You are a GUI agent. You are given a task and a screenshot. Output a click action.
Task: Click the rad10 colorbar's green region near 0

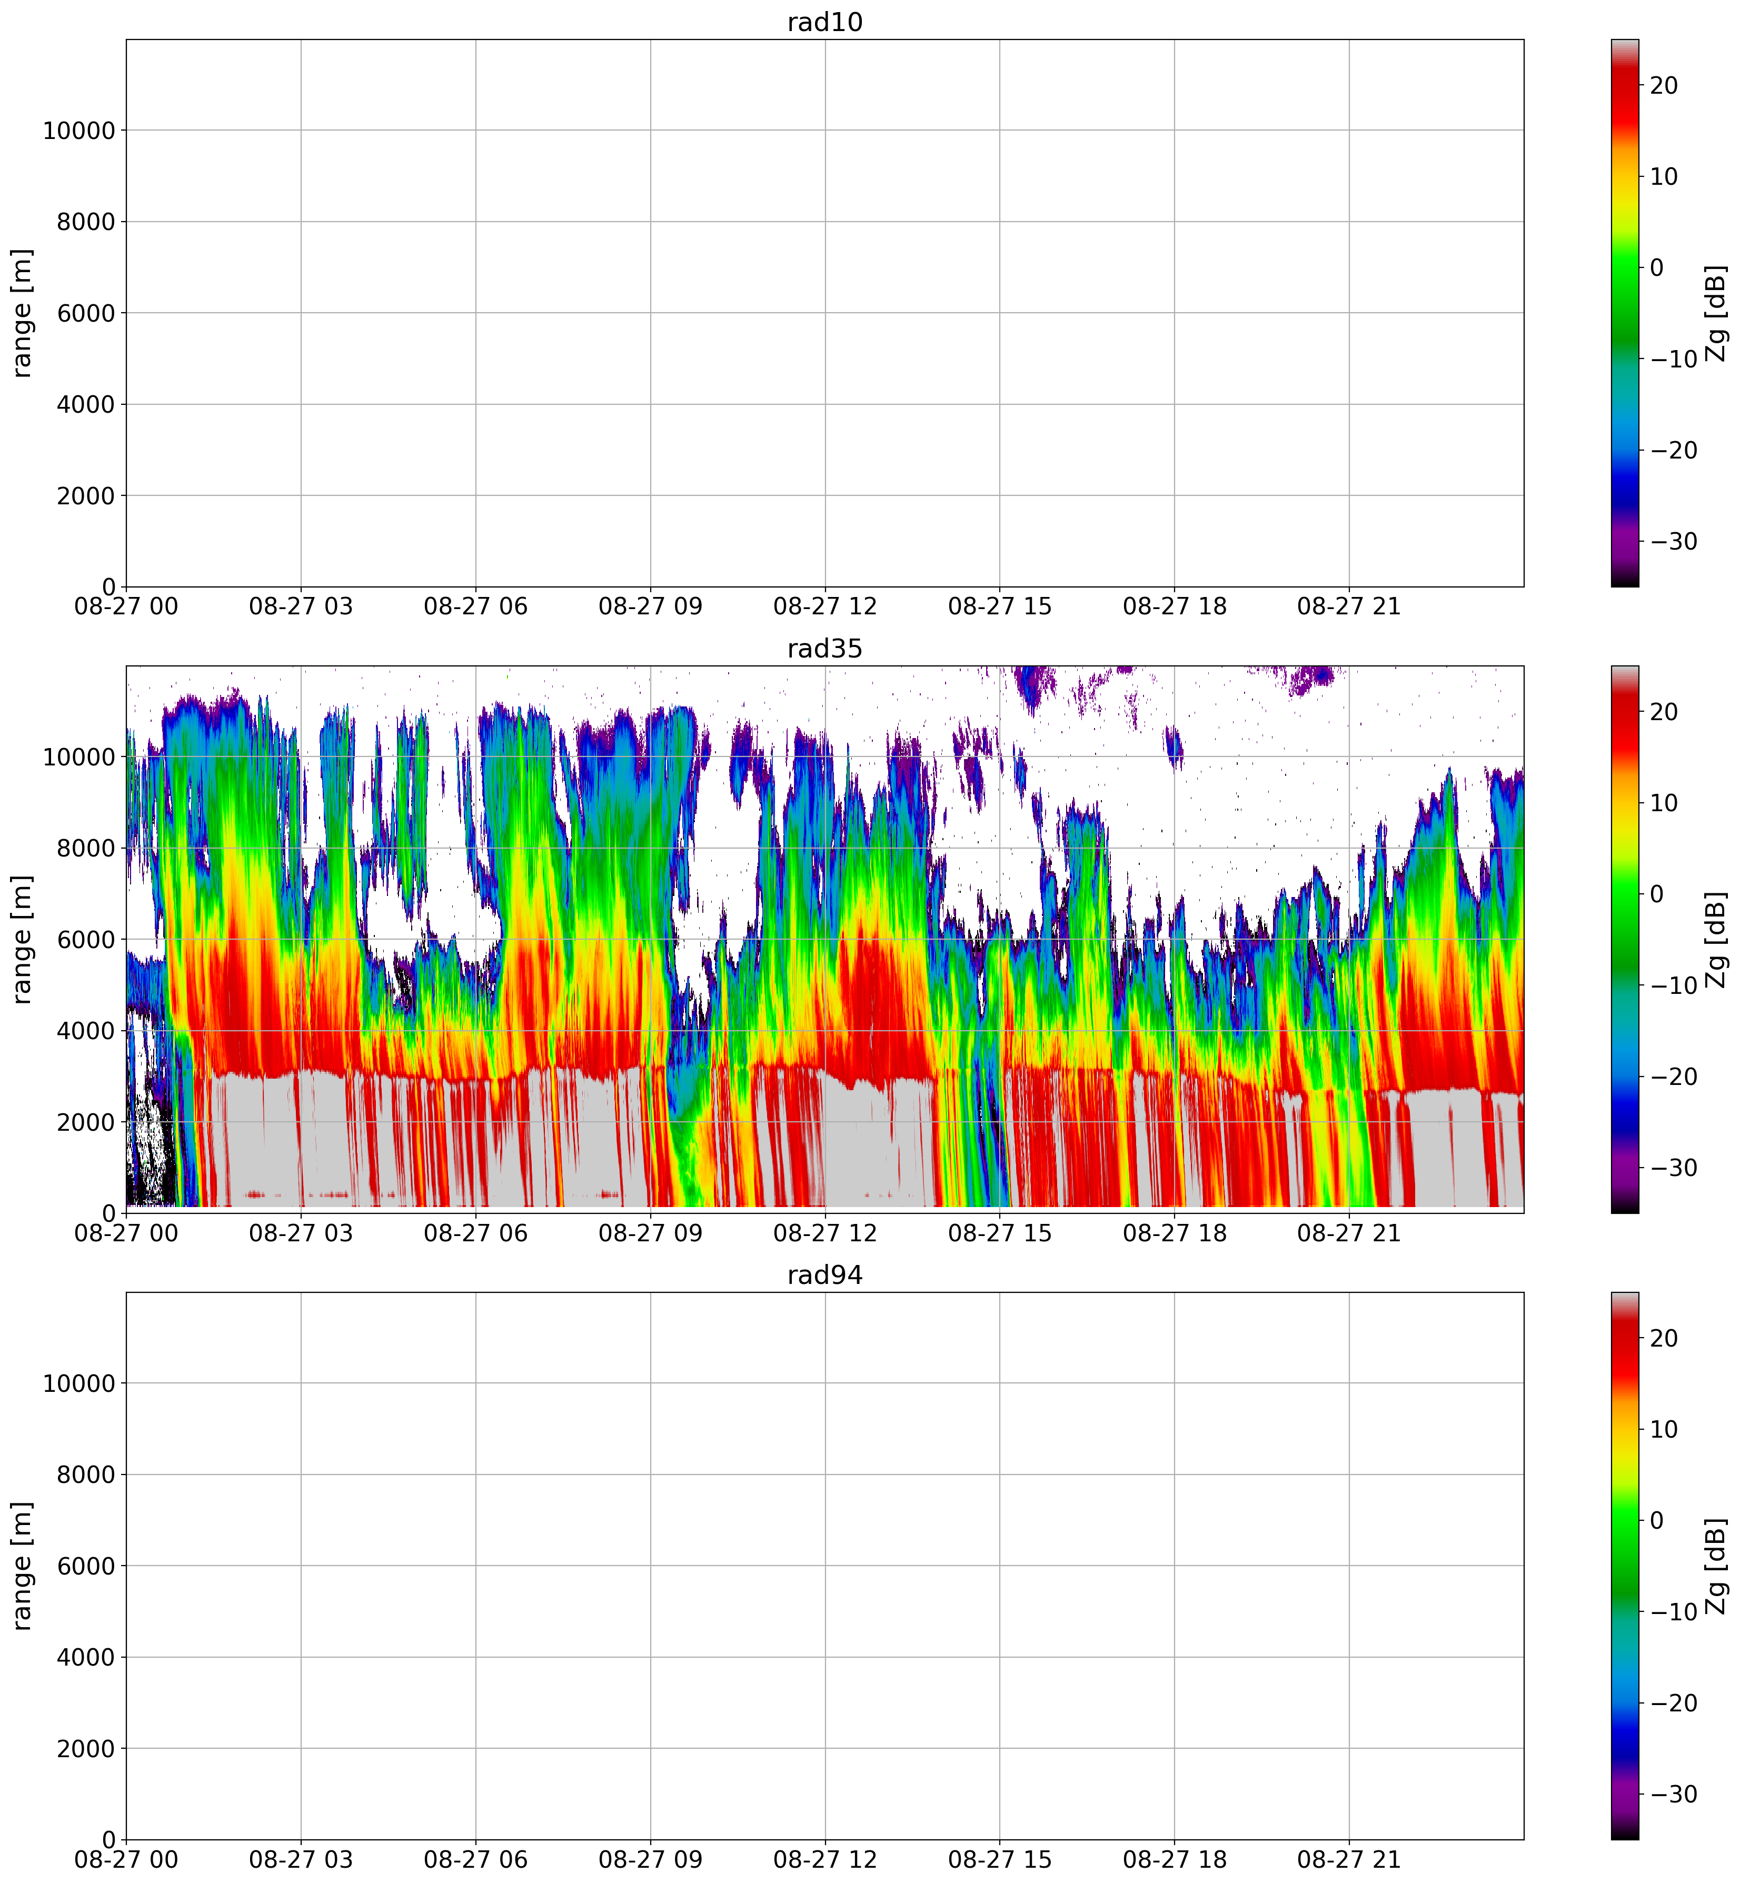point(1624,267)
